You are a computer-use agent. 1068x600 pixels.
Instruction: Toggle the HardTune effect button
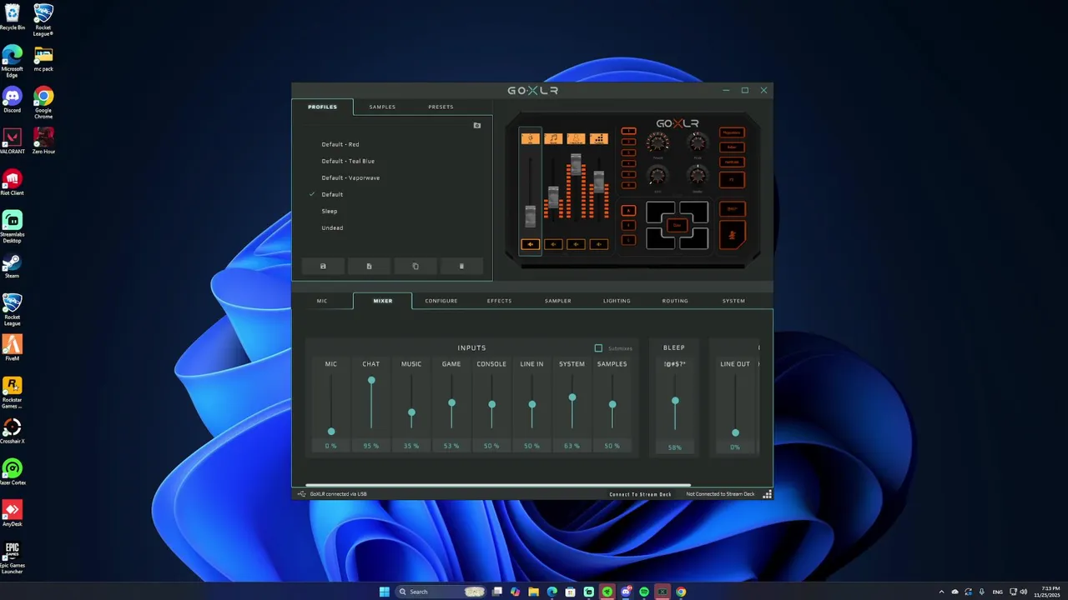(732, 162)
